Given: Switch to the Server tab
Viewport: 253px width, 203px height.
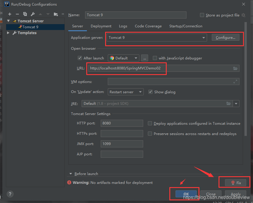Looking at the screenshot, I should [78, 26].
